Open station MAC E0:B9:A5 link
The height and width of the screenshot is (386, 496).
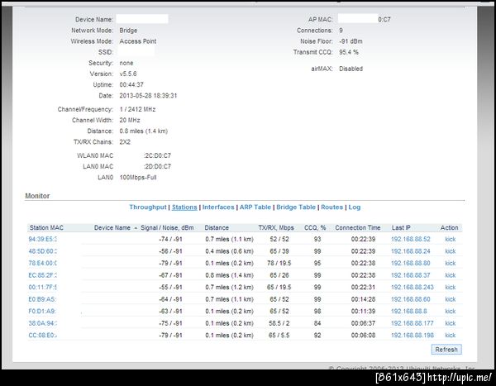(x=42, y=299)
